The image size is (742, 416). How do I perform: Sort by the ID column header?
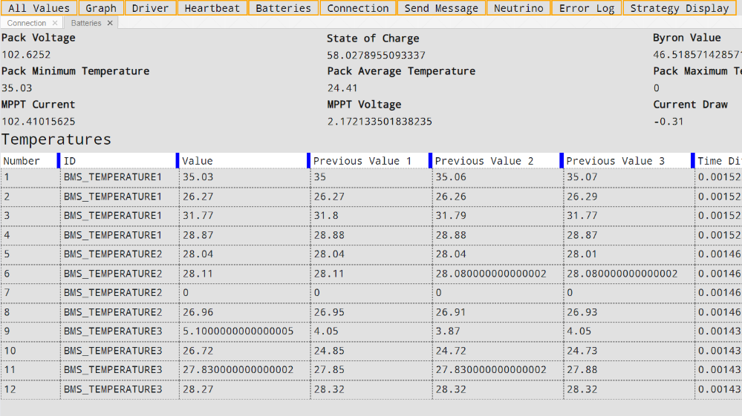tap(118, 161)
